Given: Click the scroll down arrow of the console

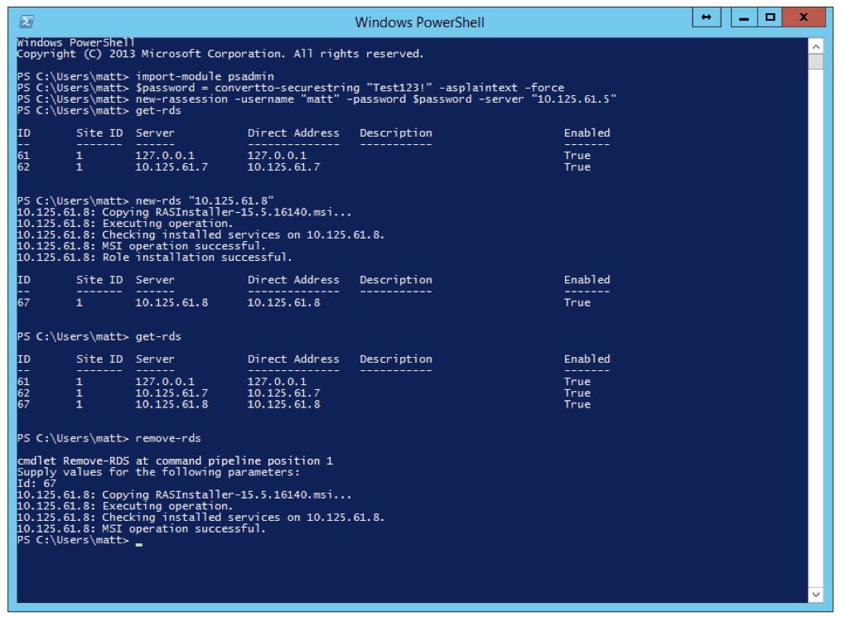Looking at the screenshot, I should 816,594.
